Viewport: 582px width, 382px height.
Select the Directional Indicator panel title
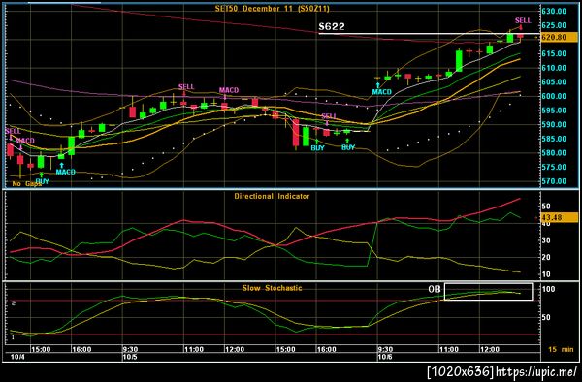click(x=272, y=196)
